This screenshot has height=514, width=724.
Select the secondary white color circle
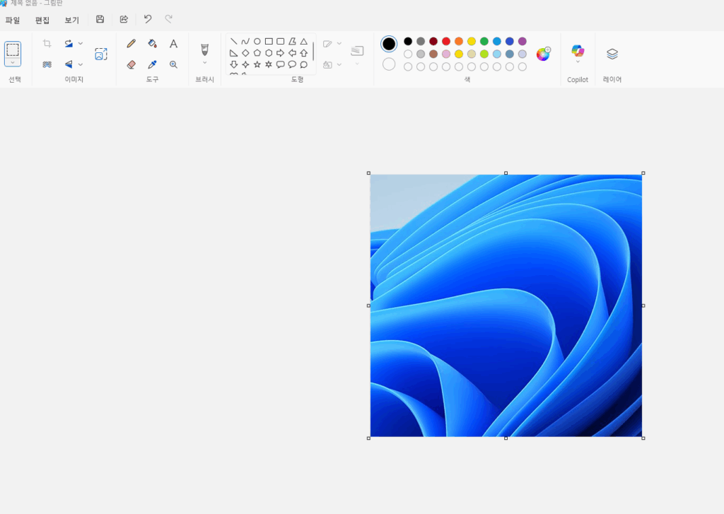point(389,64)
